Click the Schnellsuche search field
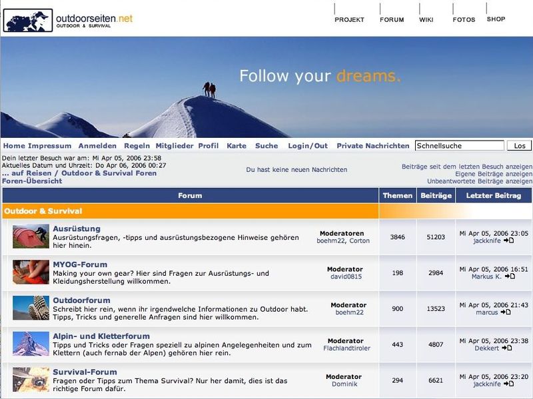533x399 pixels. coord(459,146)
